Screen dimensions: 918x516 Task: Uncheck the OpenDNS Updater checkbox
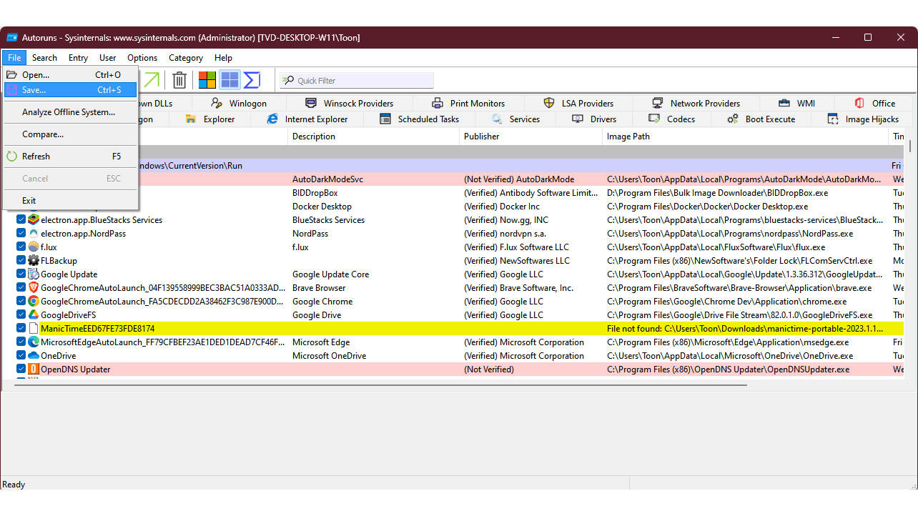(21, 369)
